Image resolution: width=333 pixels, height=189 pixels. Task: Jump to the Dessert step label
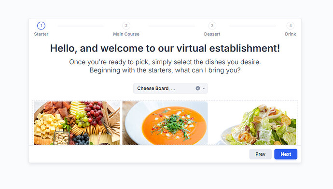[x=212, y=34]
